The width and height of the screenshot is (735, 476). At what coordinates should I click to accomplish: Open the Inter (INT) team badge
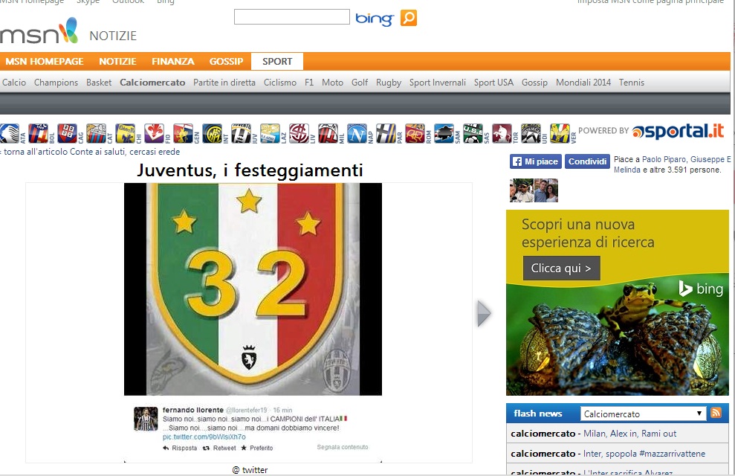(213, 134)
